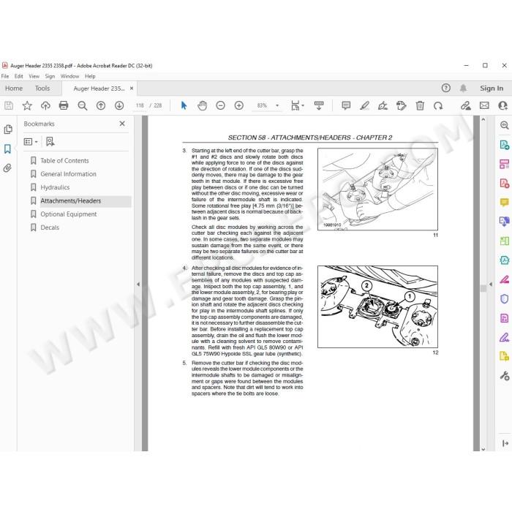Open the View menu
This screenshot has height=512, width=512.
(34, 76)
